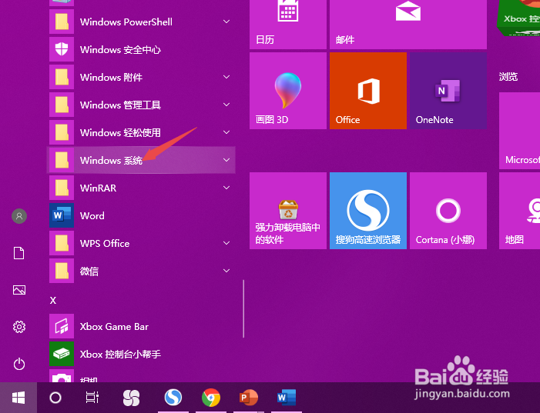The image size is (540, 413).
Task: Click the Windows Start button
Action: (18, 398)
